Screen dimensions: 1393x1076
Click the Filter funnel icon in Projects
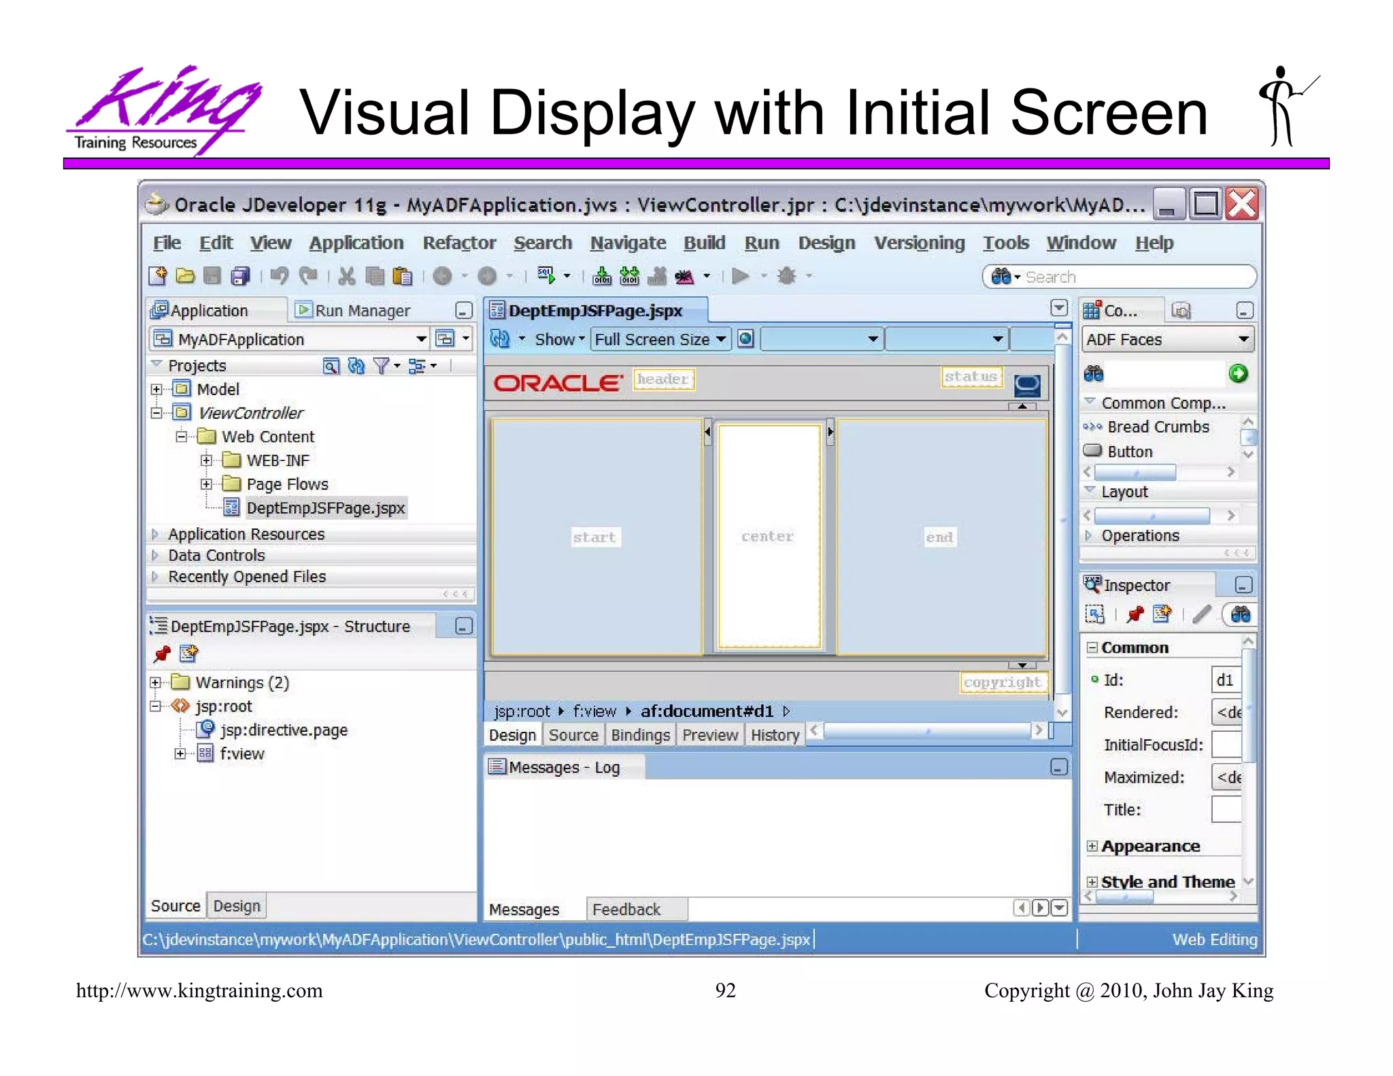(x=382, y=366)
